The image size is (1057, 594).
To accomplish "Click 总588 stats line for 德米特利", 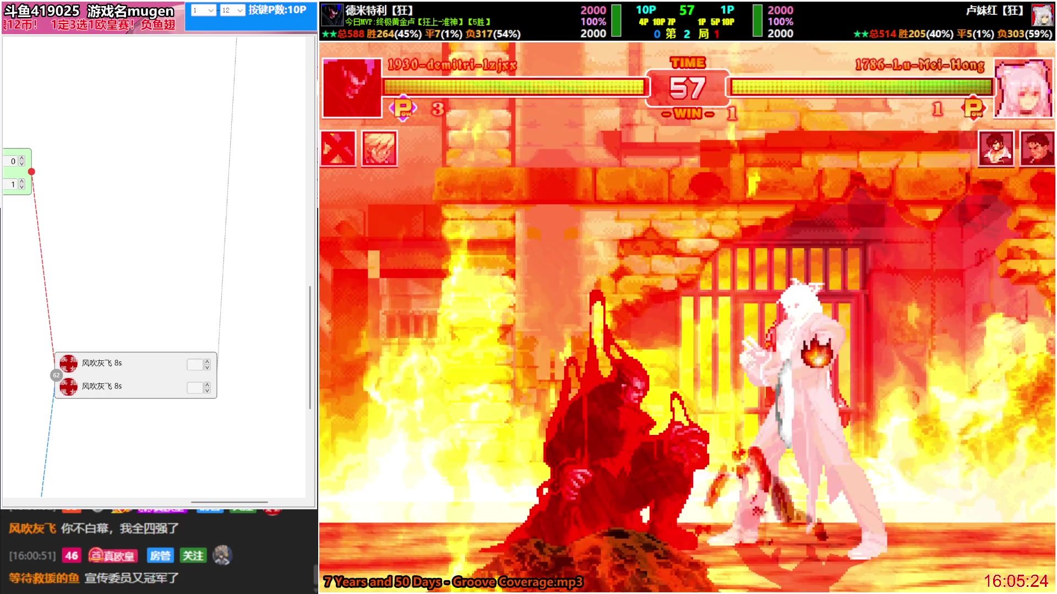I will [x=421, y=34].
